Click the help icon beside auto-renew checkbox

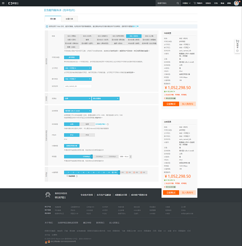(x=77, y=176)
